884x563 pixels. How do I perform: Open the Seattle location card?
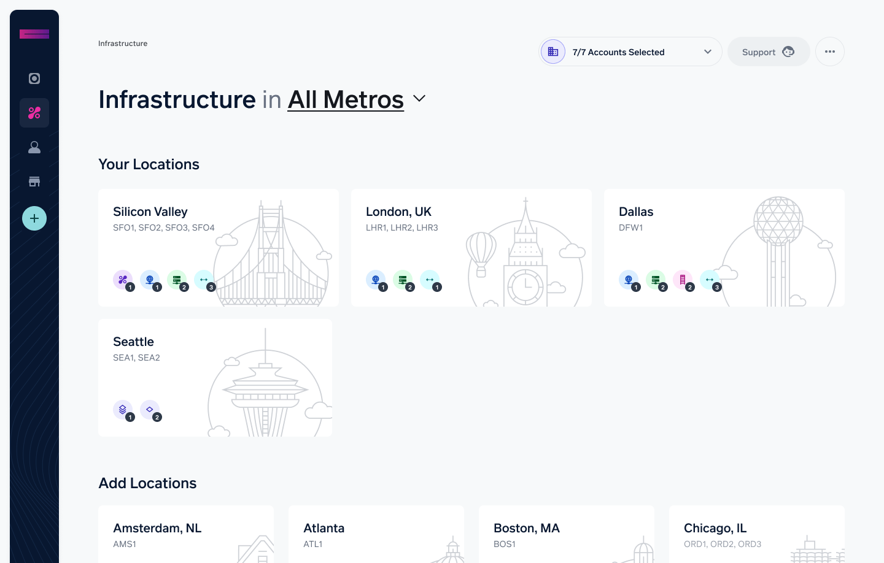(215, 378)
